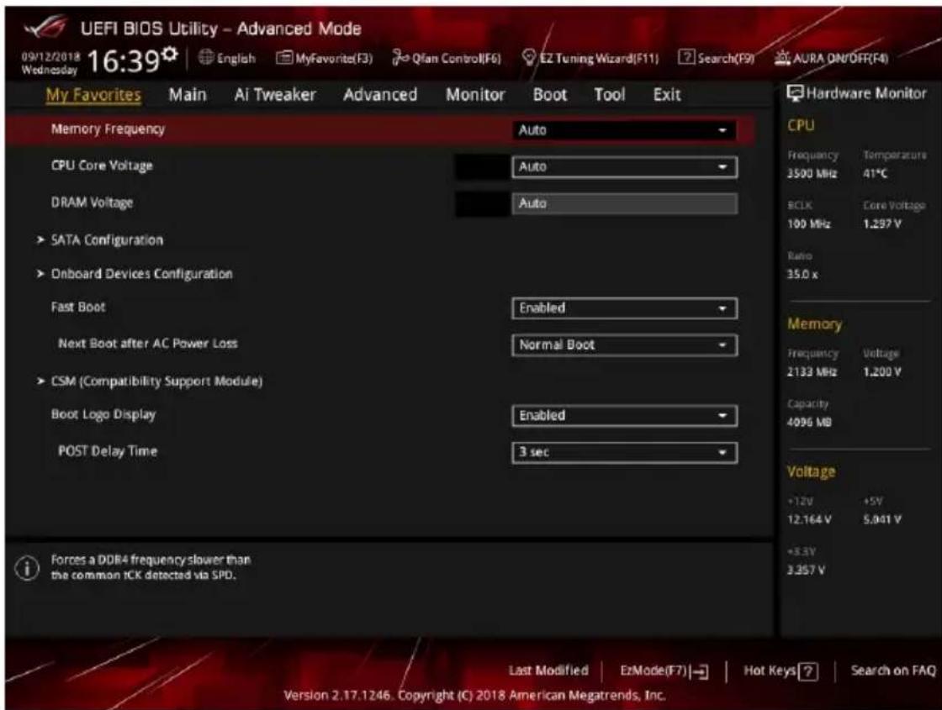Launch EZ Tuning Wizard(F11)

pyautogui.click(x=590, y=58)
